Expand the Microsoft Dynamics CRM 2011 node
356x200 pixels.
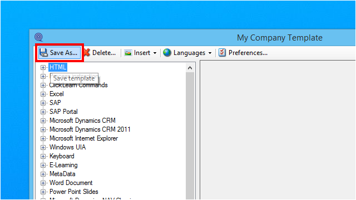tap(43, 129)
